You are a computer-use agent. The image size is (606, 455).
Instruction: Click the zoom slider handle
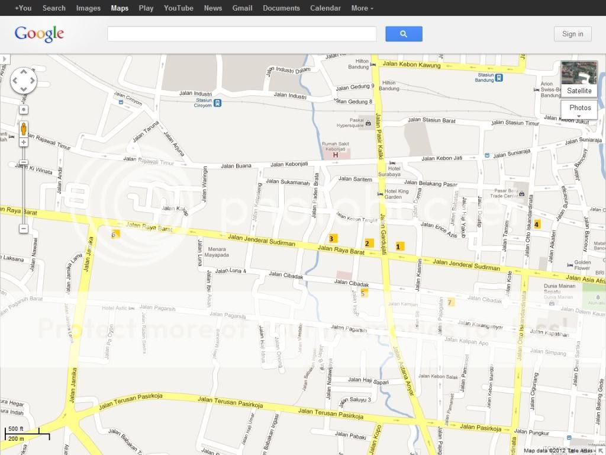point(24,162)
